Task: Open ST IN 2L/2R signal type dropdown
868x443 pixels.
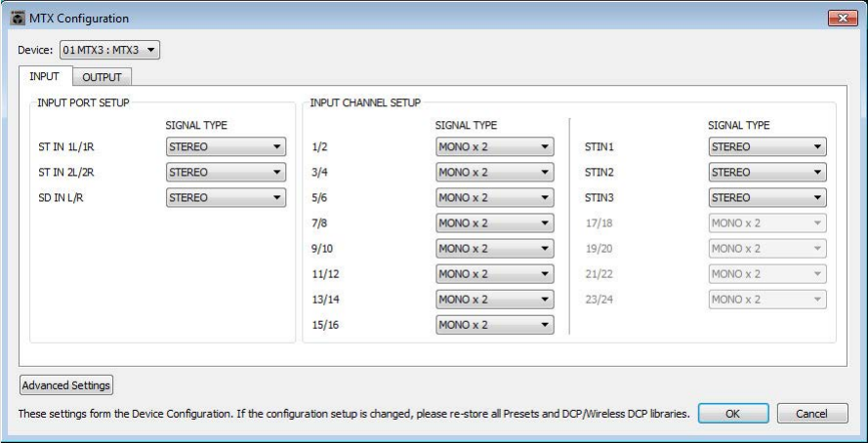Action: pos(226,173)
